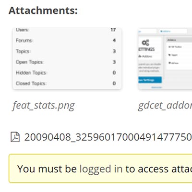Viewport: 192px width, 192px height.
Task: Click the Addons panel header in thumbnail
Action: point(179,40)
